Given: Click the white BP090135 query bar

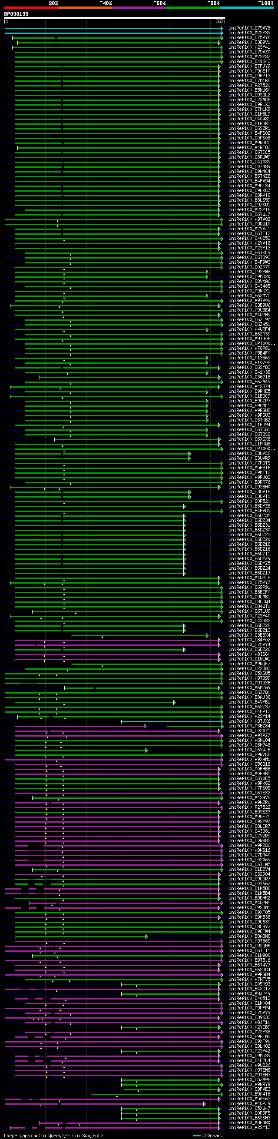Looking at the screenshot, I should (x=115, y=18).
